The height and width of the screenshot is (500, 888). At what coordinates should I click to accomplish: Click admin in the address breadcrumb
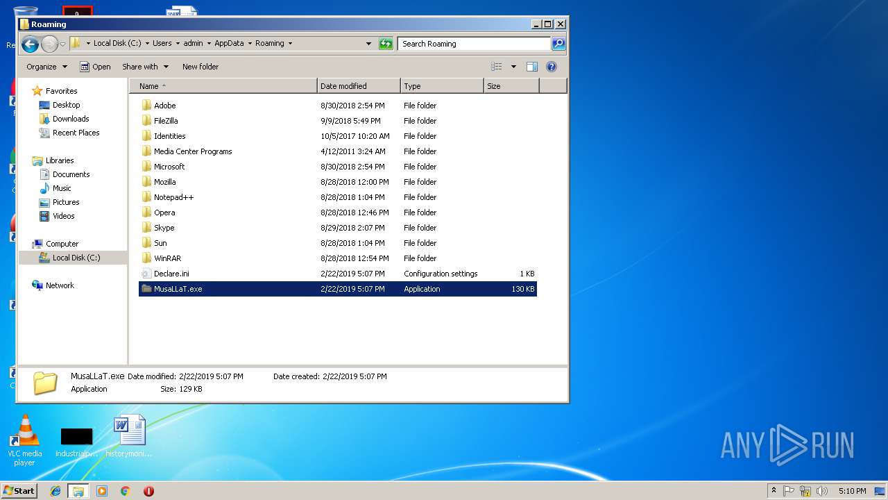pos(193,43)
